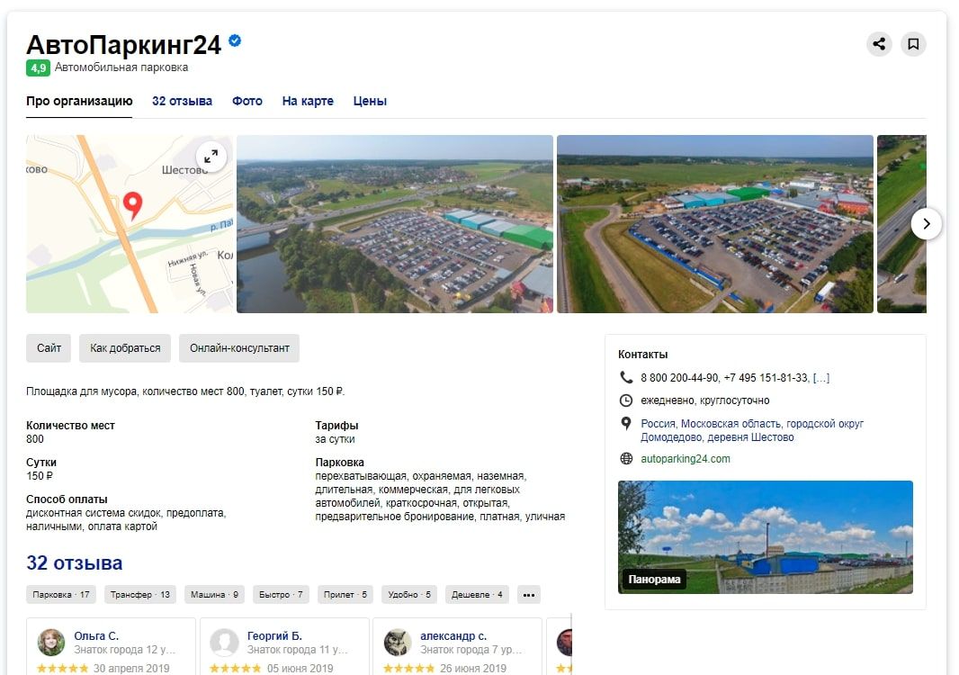959x675 pixels.
Task: Show the next photos with the right arrow
Action: coord(926,224)
